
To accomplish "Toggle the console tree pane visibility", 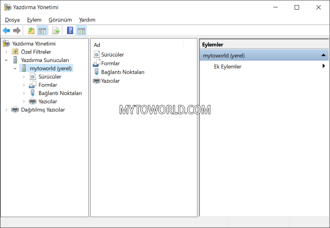I will pos(42,30).
